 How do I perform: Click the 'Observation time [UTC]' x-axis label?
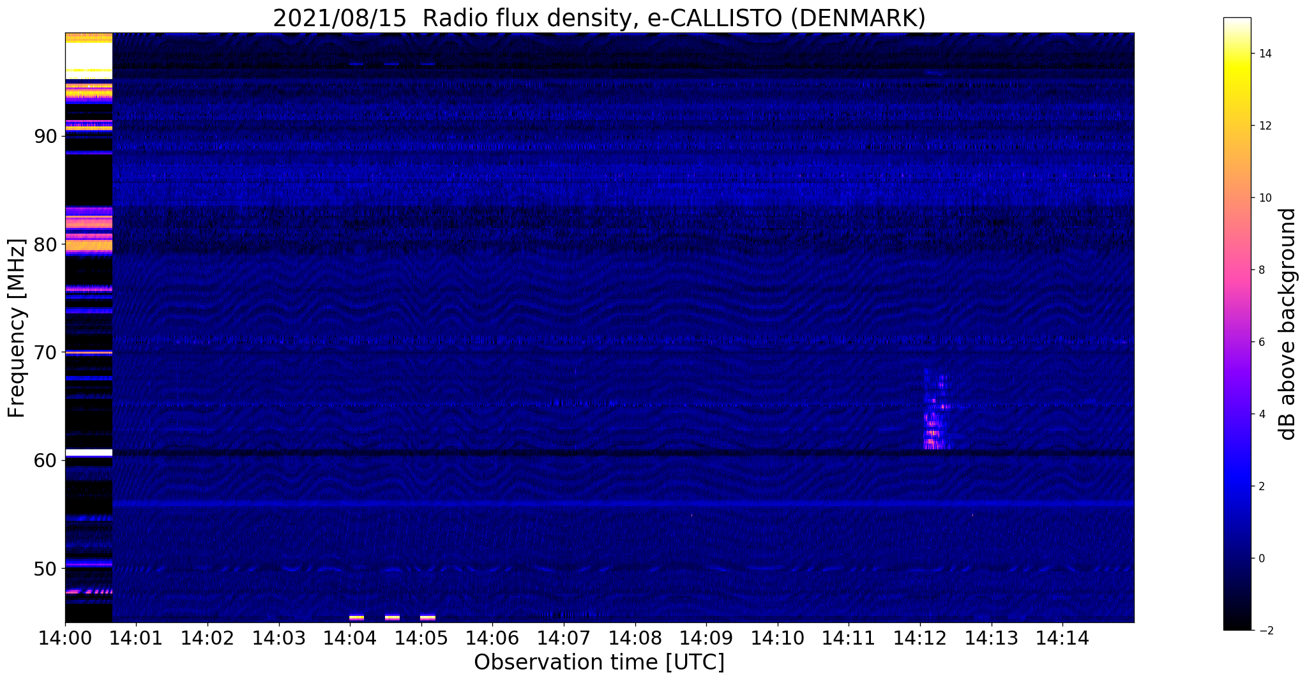click(599, 662)
